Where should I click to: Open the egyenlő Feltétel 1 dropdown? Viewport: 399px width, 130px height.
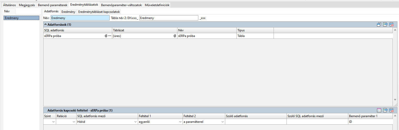180,122
